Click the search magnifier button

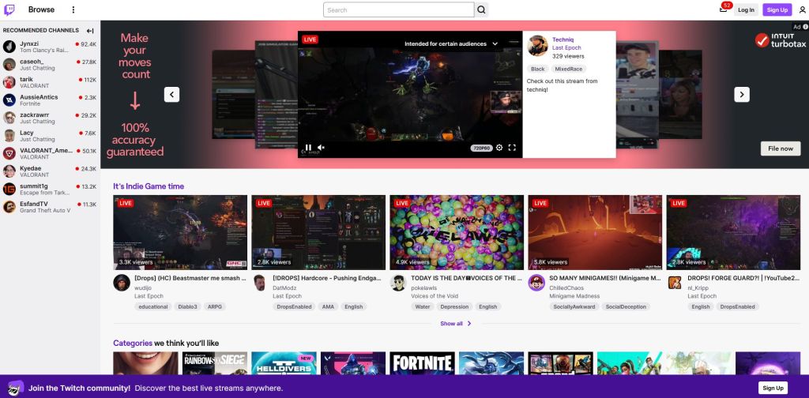pyautogui.click(x=481, y=10)
